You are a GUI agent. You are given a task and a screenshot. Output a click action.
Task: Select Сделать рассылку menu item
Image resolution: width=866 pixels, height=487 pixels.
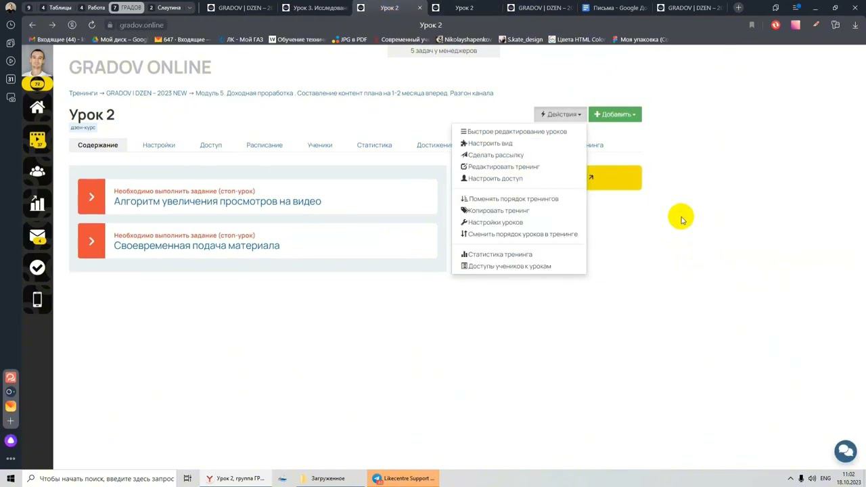[492, 155]
